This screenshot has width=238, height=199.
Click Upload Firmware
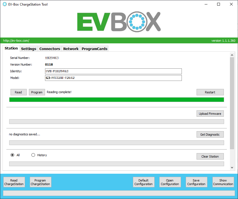tap(210, 113)
